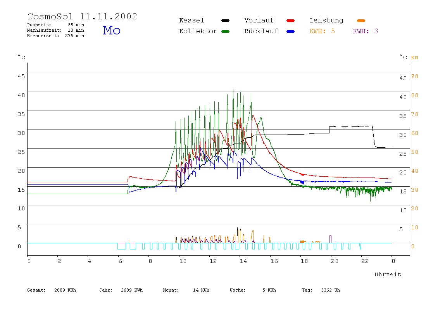This screenshot has width=445, height=314.
Task: Click the 'Kessel' legend label
Action: [192, 20]
